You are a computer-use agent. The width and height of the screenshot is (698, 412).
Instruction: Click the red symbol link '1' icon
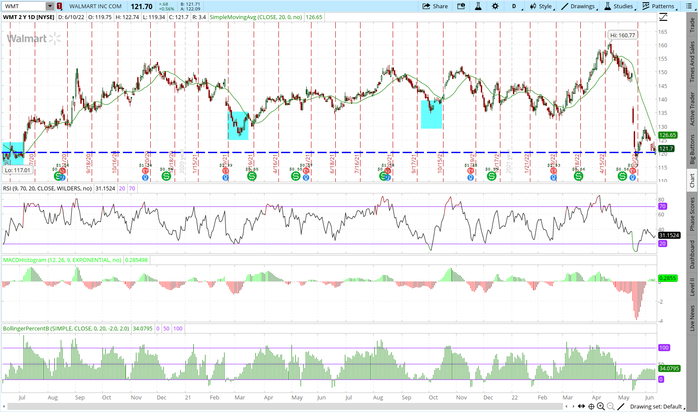60,6
